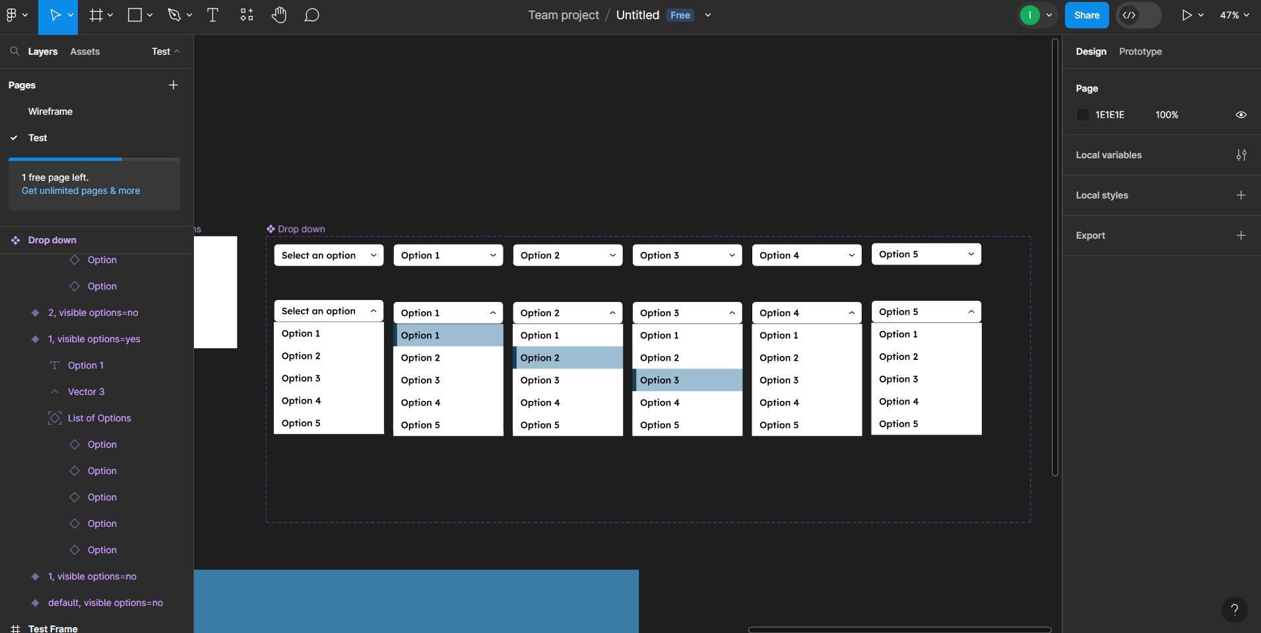Click the Share button
Image resolution: width=1261 pixels, height=633 pixels.
[x=1087, y=15]
